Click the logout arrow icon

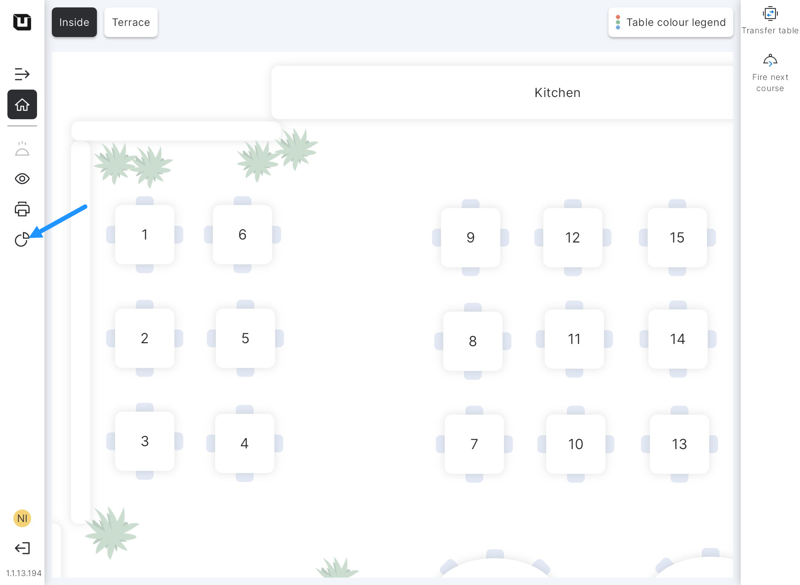coord(22,548)
